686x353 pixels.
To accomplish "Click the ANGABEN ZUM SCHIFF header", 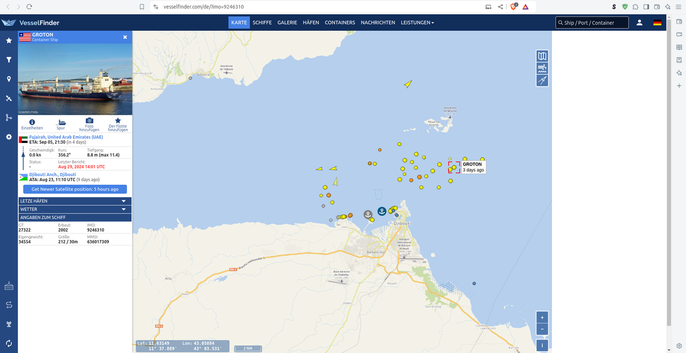I will click(x=74, y=217).
